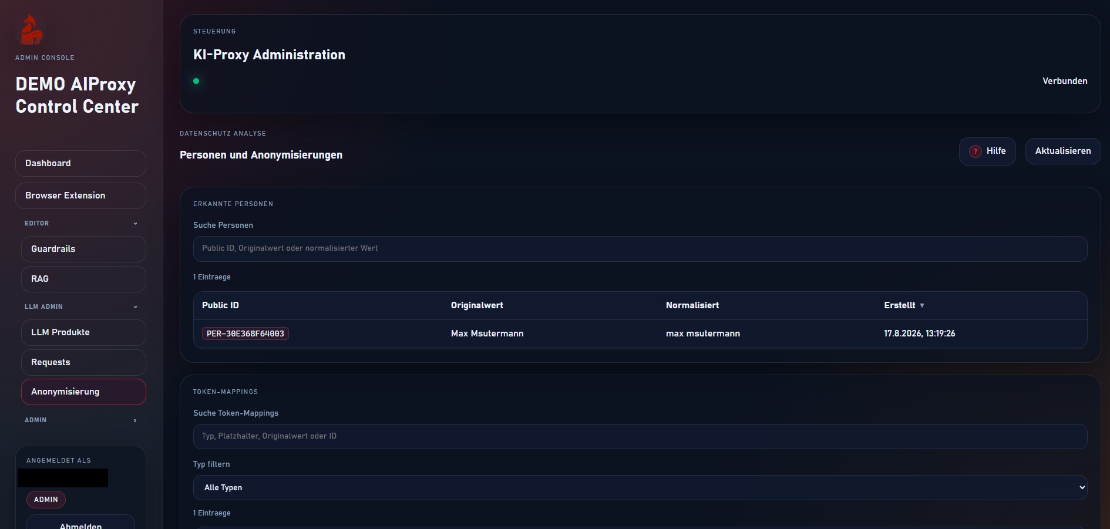The height and width of the screenshot is (529, 1110).
Task: Open the RAG page
Action: click(x=83, y=279)
